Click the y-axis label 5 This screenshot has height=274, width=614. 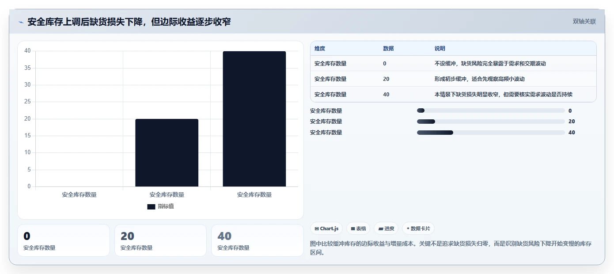tap(29, 170)
